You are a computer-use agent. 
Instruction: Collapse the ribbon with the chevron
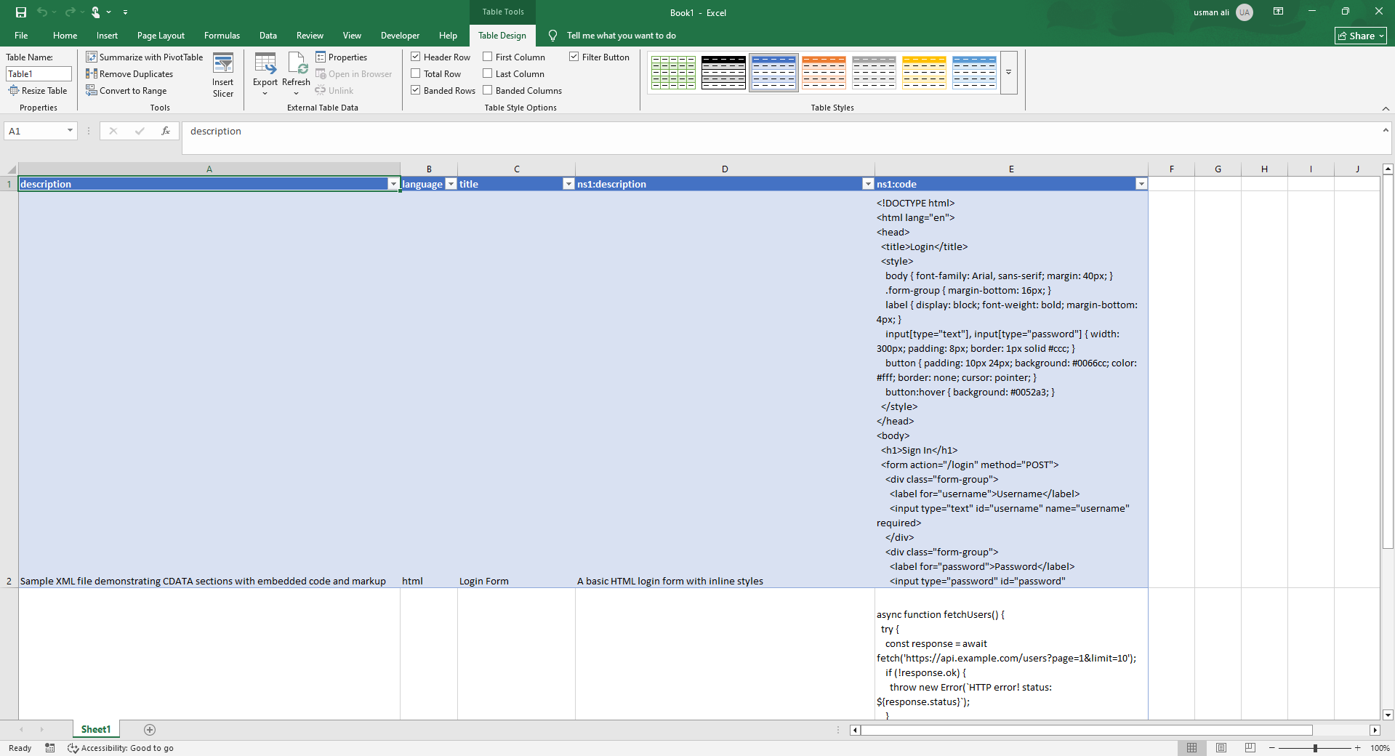pos(1386,108)
